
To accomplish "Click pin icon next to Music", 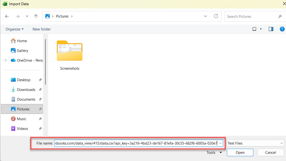I will 40,119.
